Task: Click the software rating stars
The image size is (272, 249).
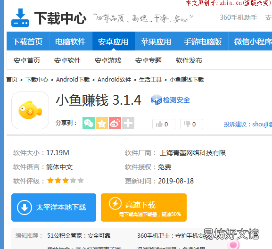Action: 66,181
